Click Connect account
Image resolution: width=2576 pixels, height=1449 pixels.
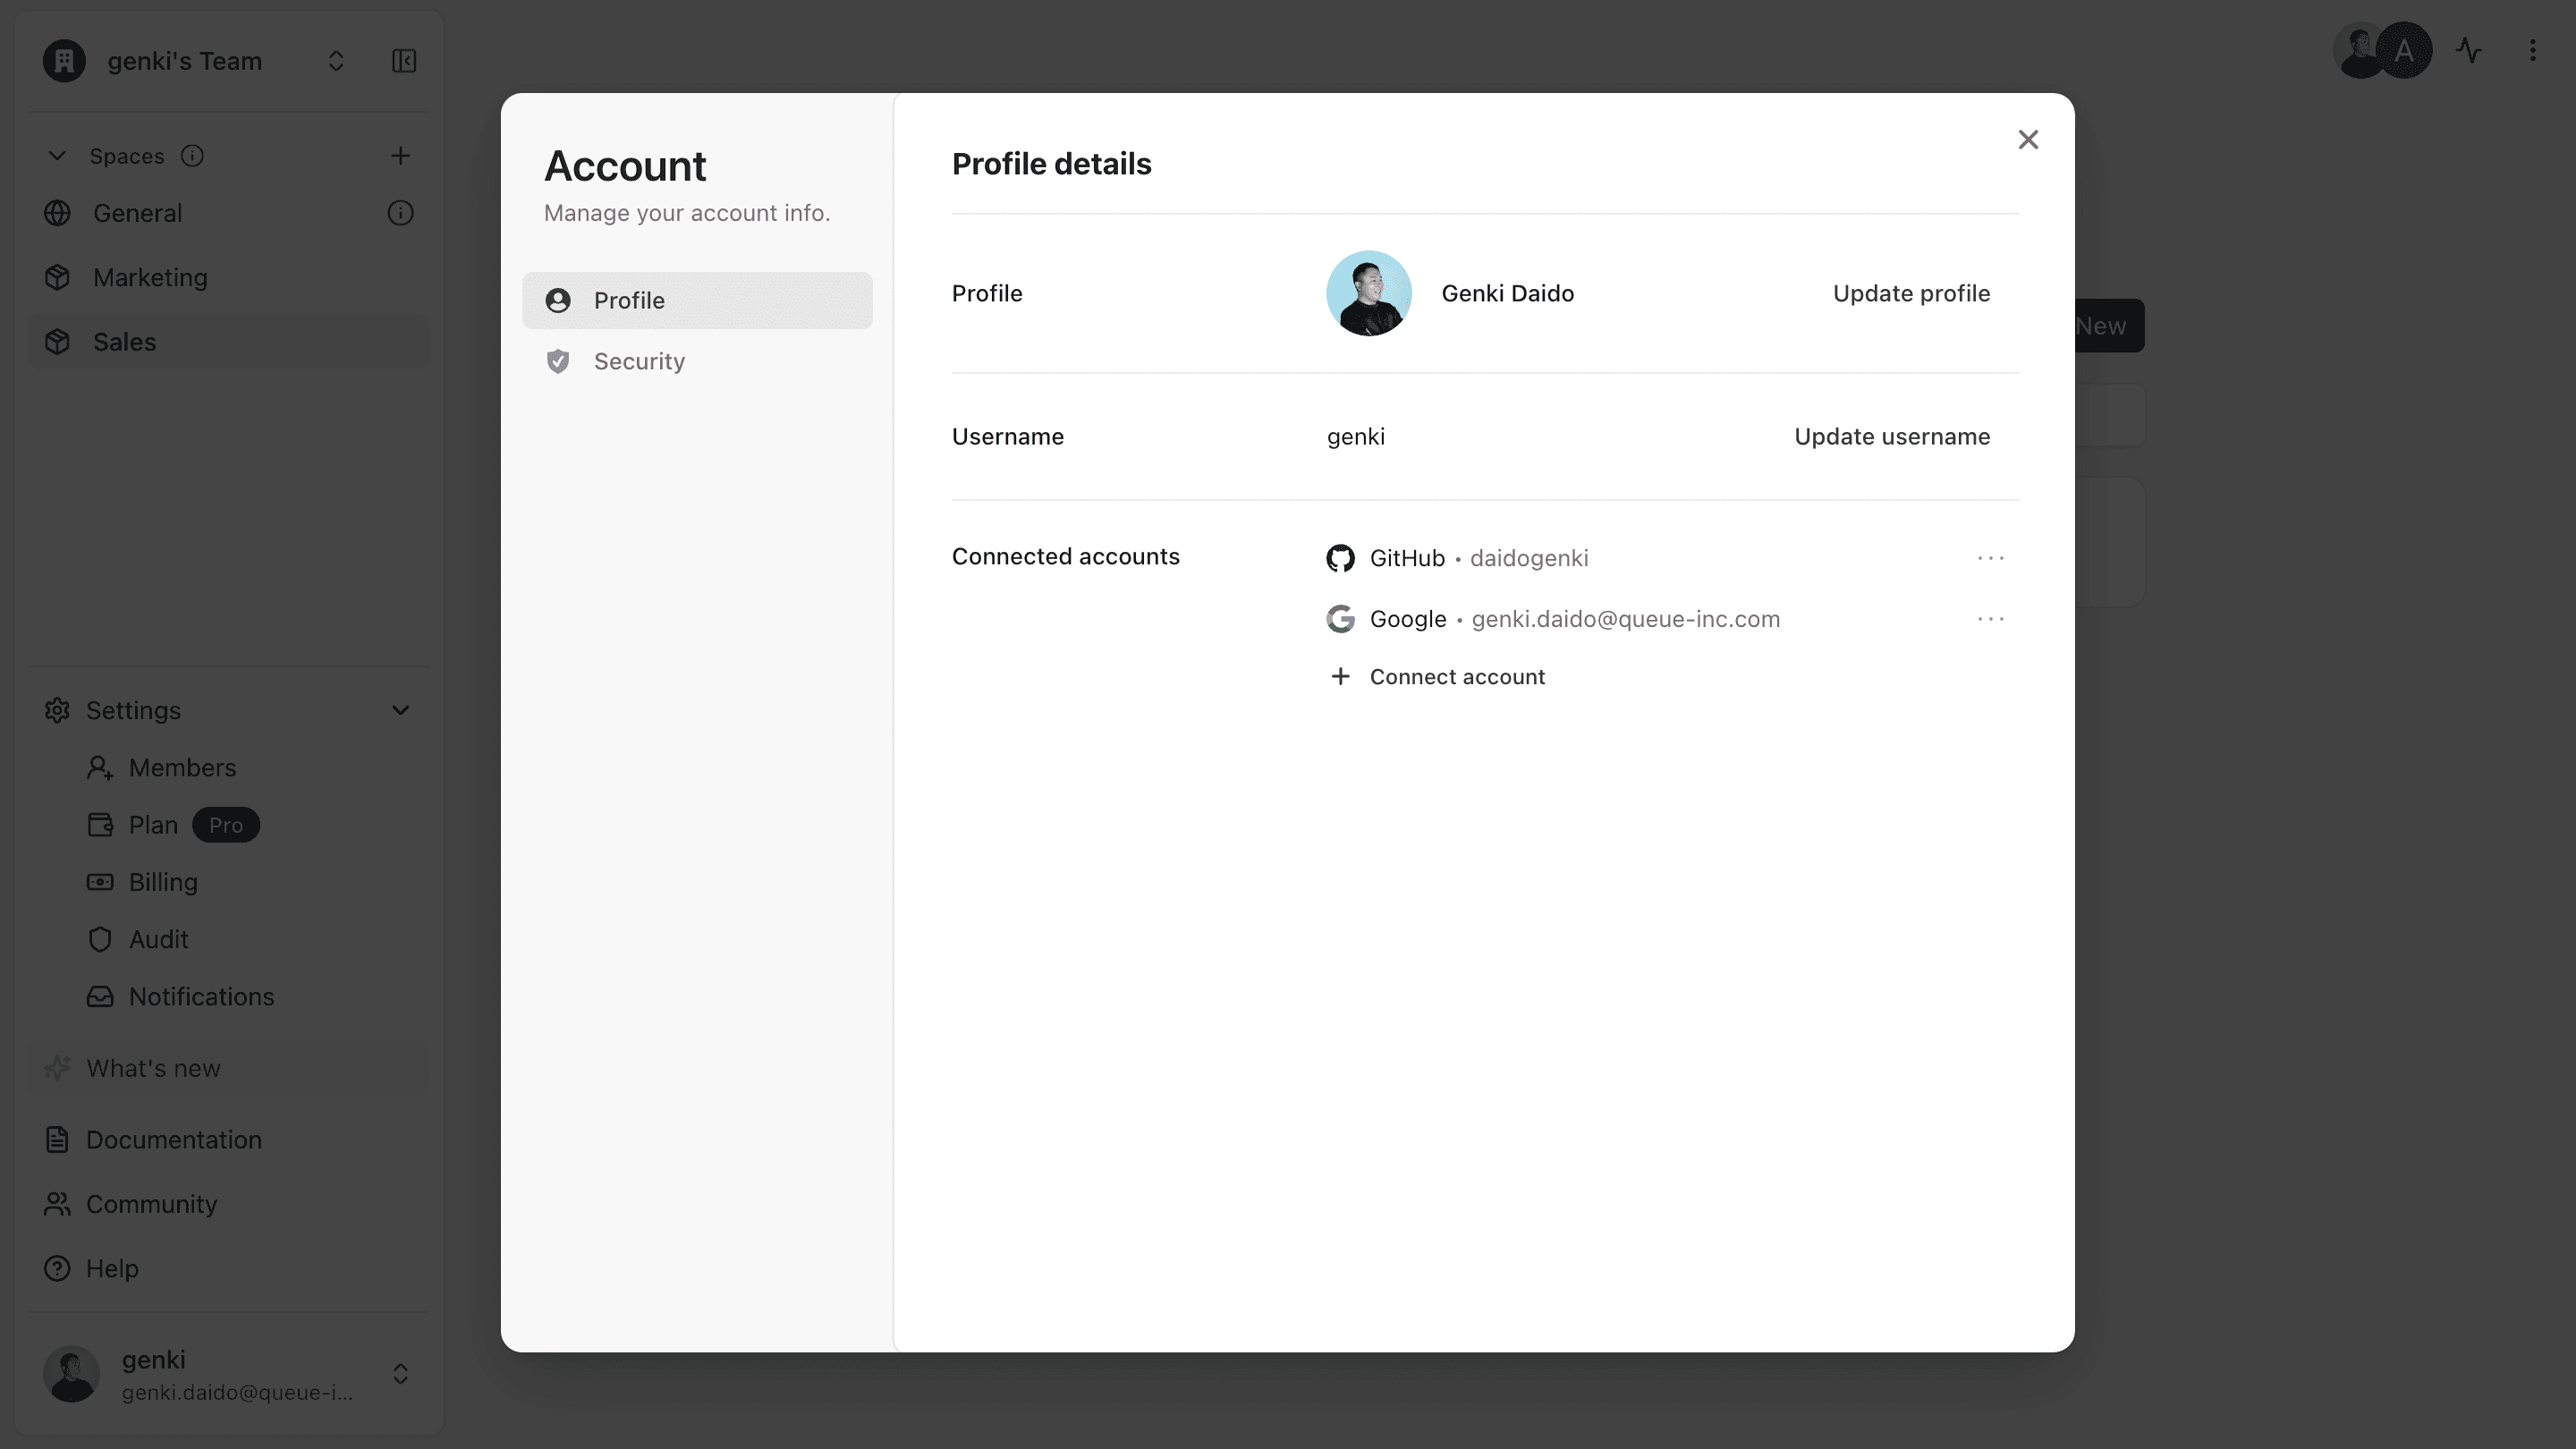[1437, 677]
